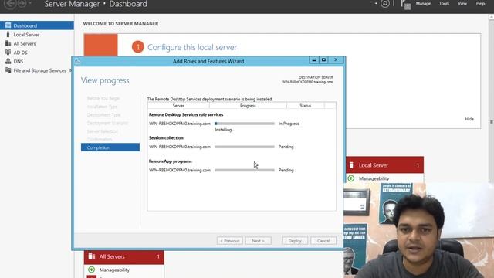Viewport: 494px width, 278px height.
Task: Click the Next button in the wizard
Action: 258,241
